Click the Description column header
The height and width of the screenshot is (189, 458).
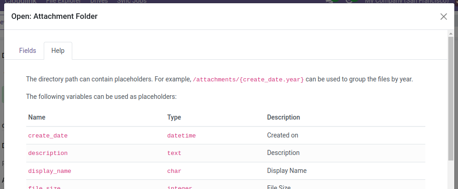284,117
